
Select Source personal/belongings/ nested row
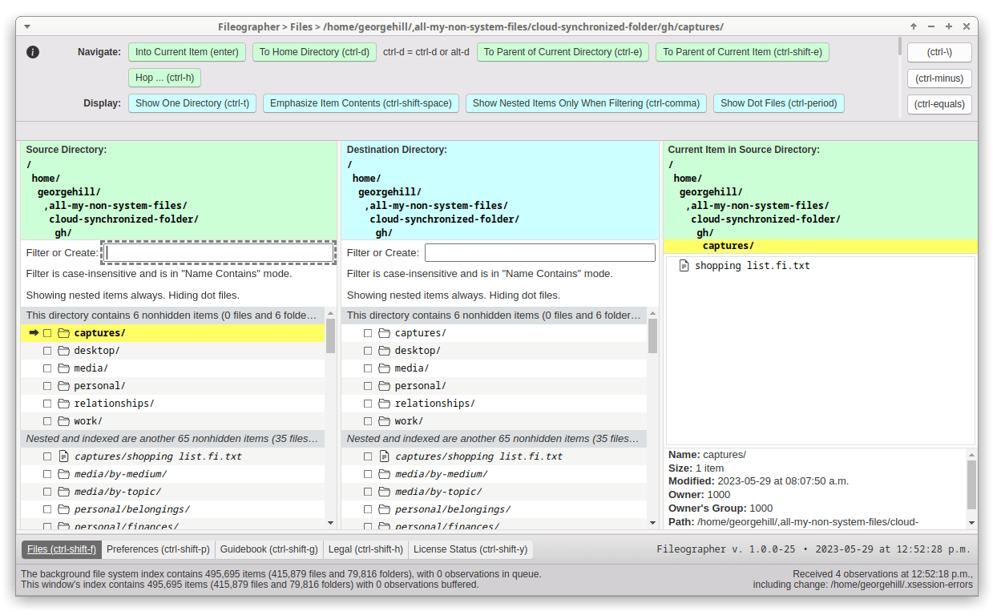click(172, 509)
